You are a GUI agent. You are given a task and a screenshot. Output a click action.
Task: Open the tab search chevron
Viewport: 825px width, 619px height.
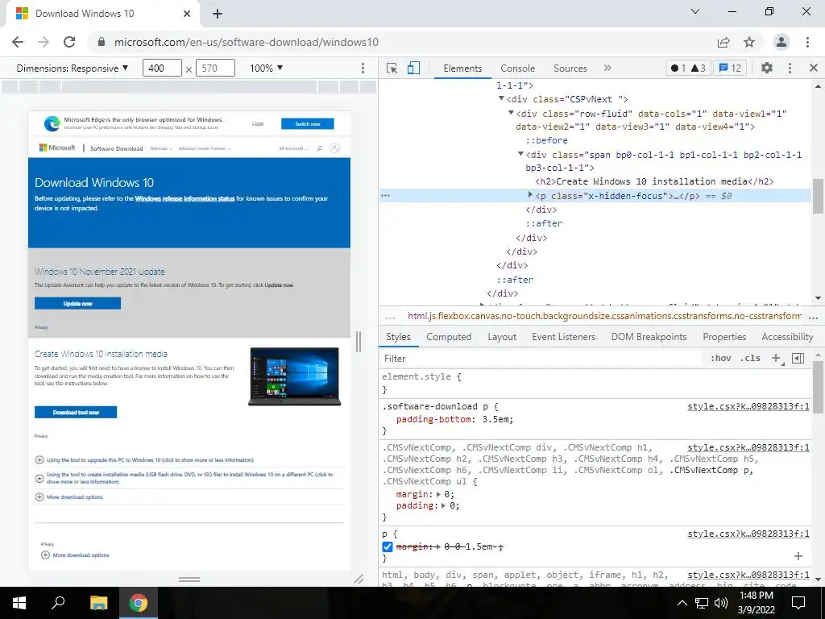pyautogui.click(x=695, y=11)
